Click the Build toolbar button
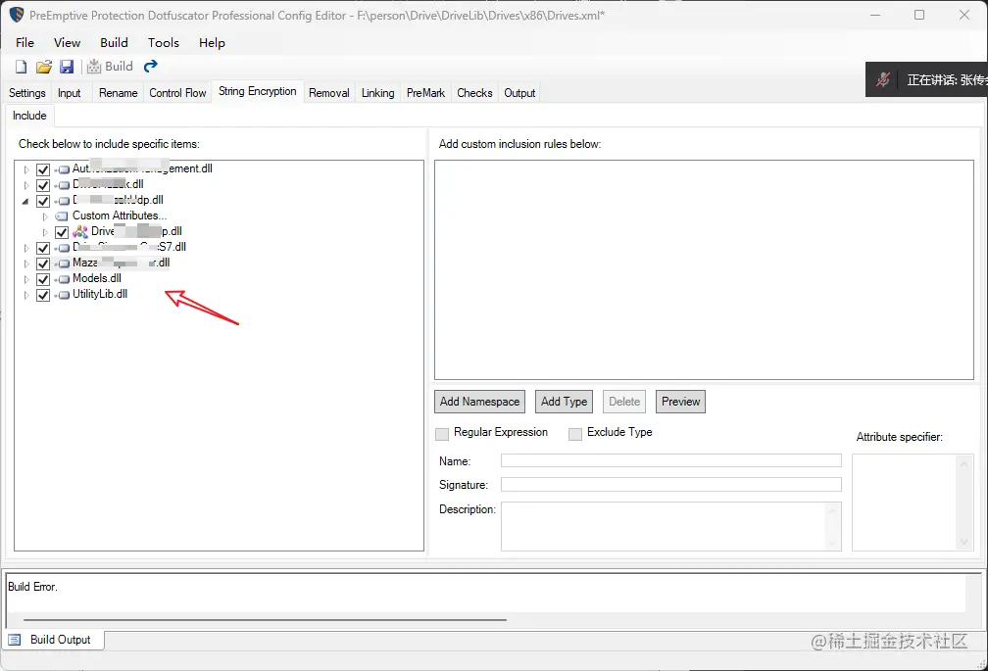Screen dimensions: 988x671 pyautogui.click(x=110, y=66)
